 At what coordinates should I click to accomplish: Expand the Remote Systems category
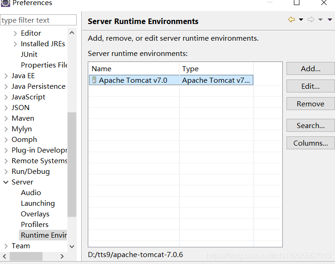[x=6, y=161]
